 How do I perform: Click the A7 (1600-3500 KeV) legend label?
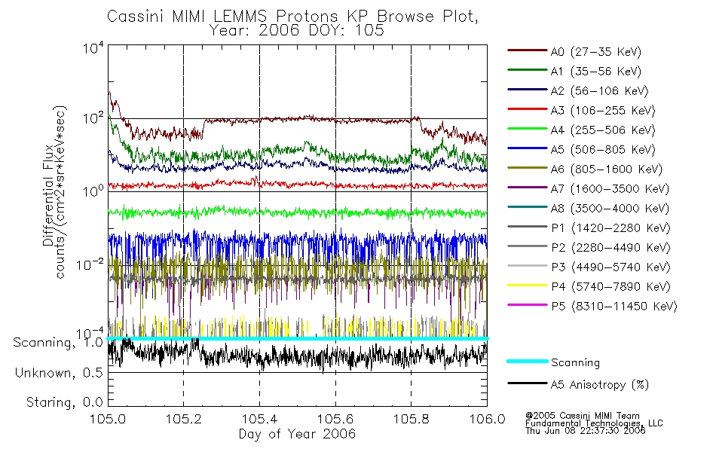[610, 189]
